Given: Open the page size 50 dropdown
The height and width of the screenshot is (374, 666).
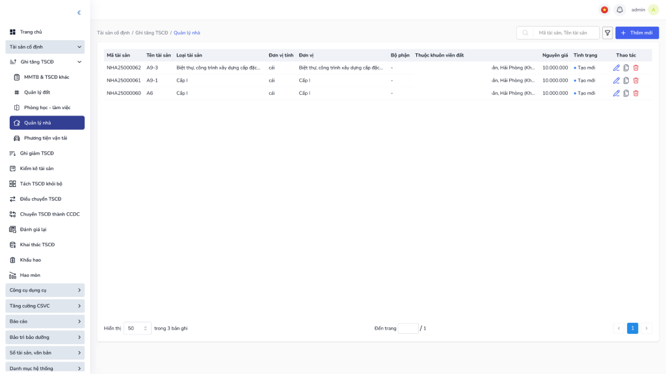Looking at the screenshot, I should 137,329.
